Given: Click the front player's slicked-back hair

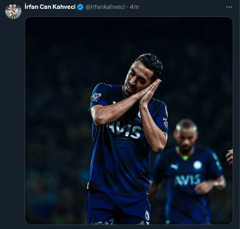Looking at the screenshot, I should click(x=151, y=64).
